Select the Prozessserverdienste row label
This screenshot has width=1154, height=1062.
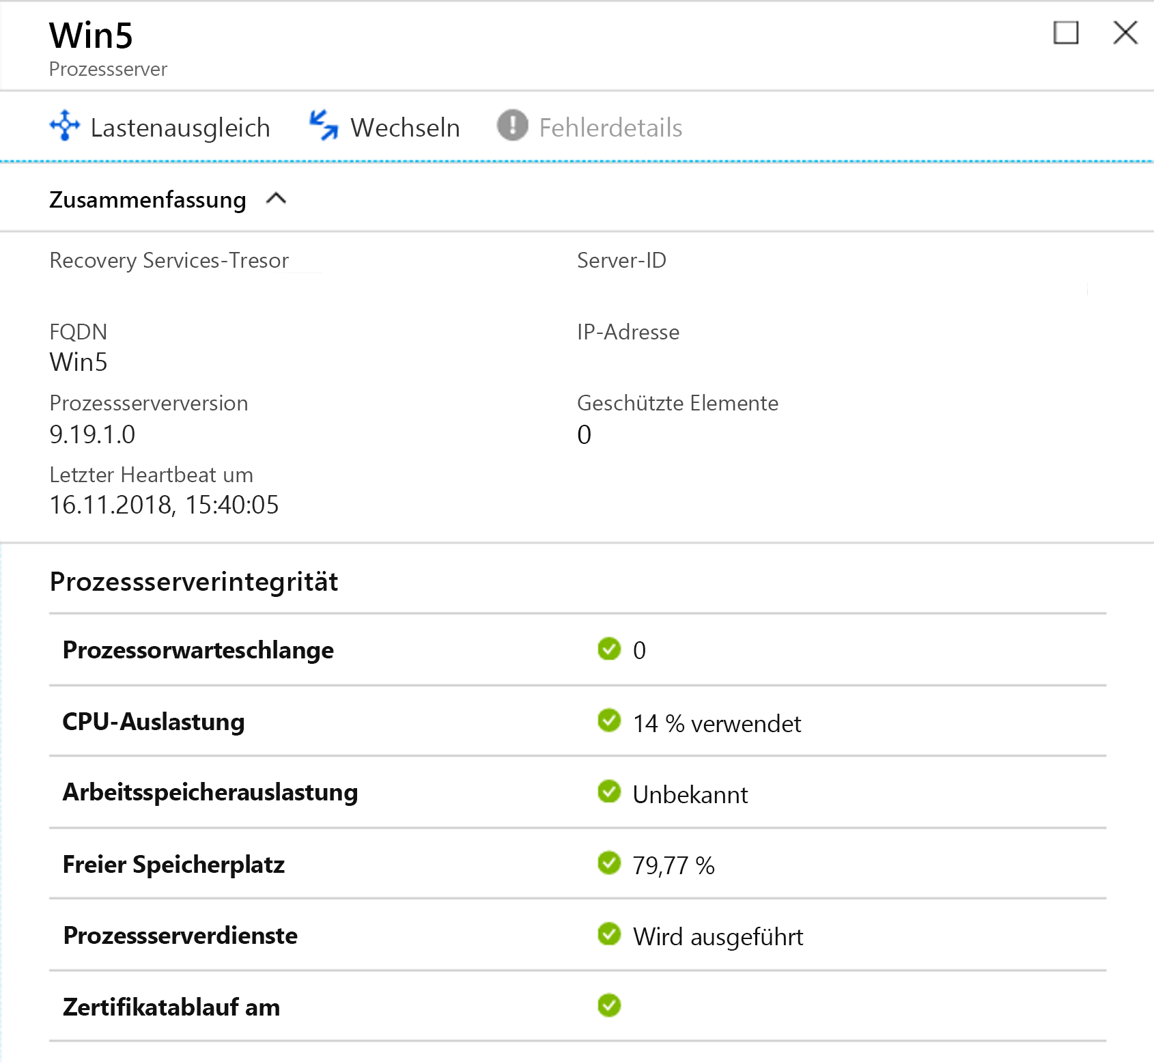[180, 936]
